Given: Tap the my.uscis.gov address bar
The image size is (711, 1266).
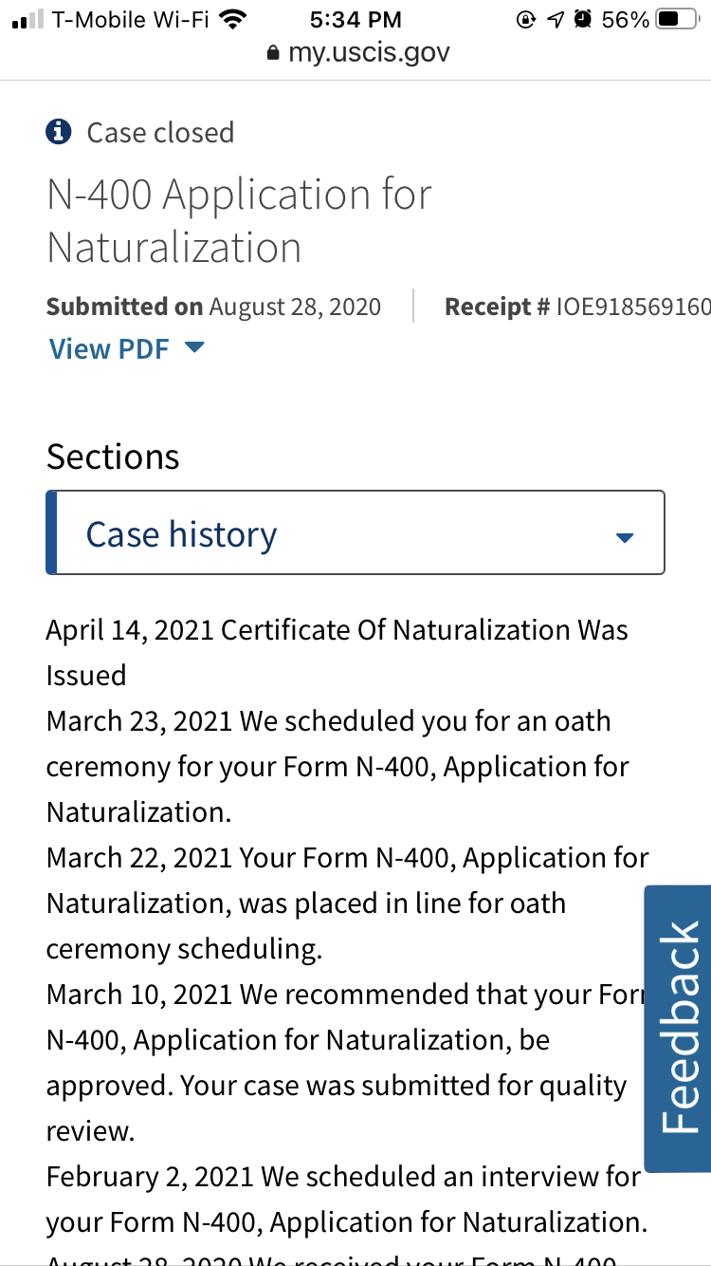Looking at the screenshot, I should [x=355, y=53].
